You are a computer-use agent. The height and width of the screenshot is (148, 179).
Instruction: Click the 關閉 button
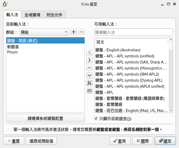(x=143, y=141)
